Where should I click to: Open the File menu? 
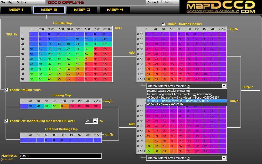pos(3,2)
